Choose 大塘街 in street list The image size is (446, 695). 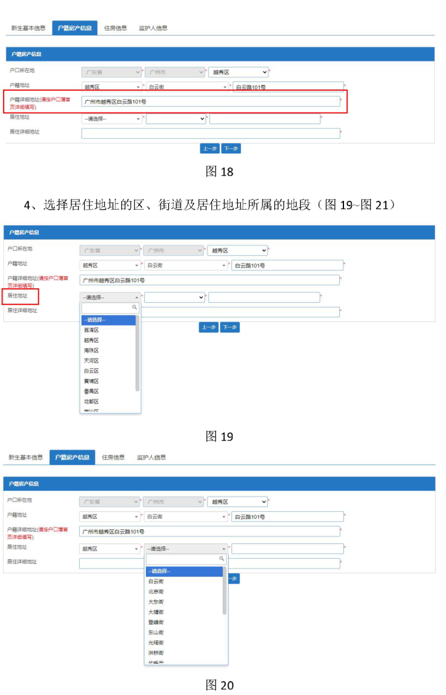(184, 612)
